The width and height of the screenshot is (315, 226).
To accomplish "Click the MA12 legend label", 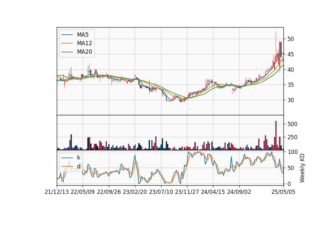I will pyautogui.click(x=84, y=43).
